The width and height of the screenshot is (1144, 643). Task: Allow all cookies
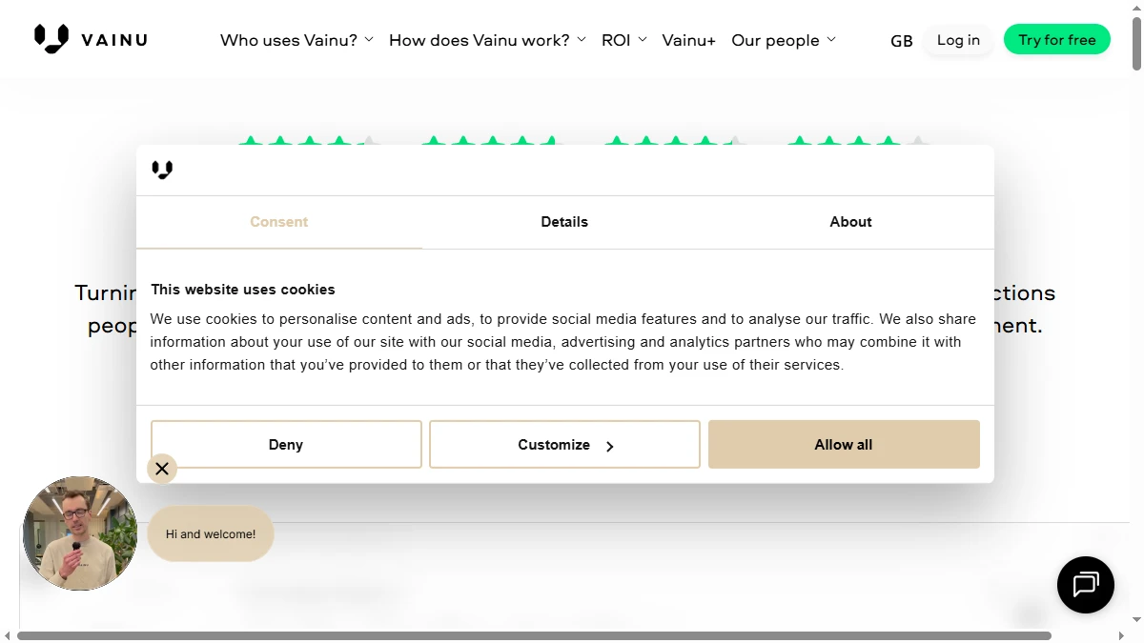843,444
